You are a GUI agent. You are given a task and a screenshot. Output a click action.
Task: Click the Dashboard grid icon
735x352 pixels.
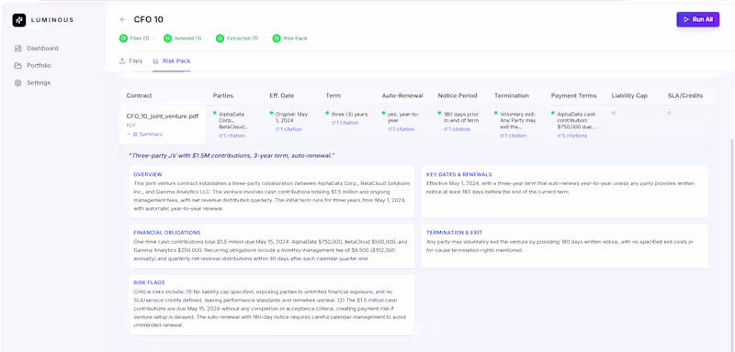[17, 49]
